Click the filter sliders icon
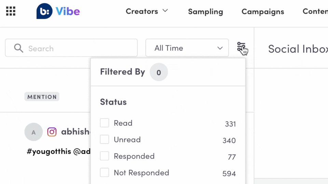328x184 pixels. coord(241,47)
